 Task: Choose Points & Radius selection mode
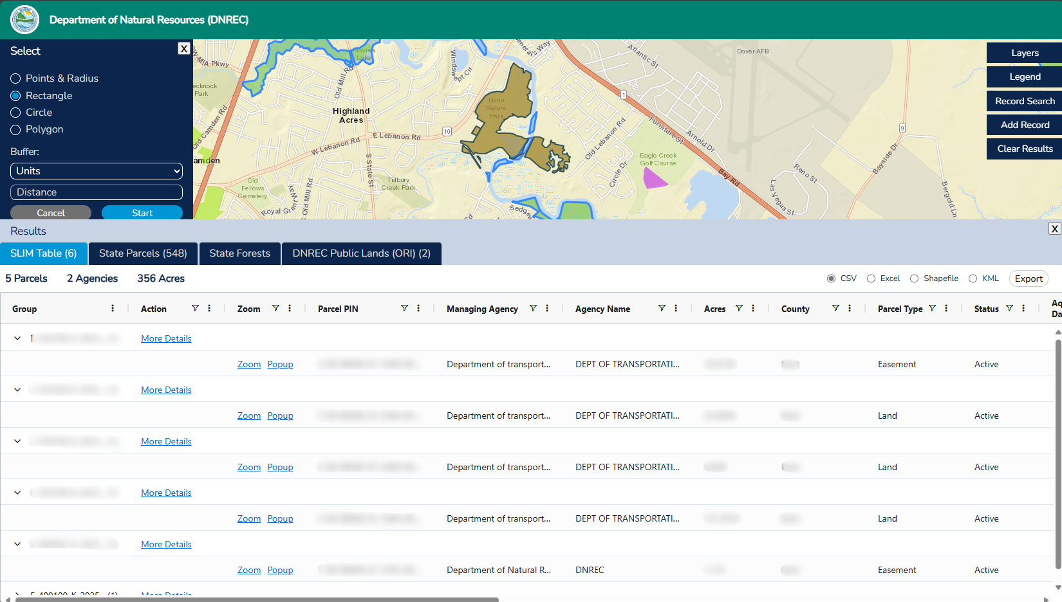[16, 78]
